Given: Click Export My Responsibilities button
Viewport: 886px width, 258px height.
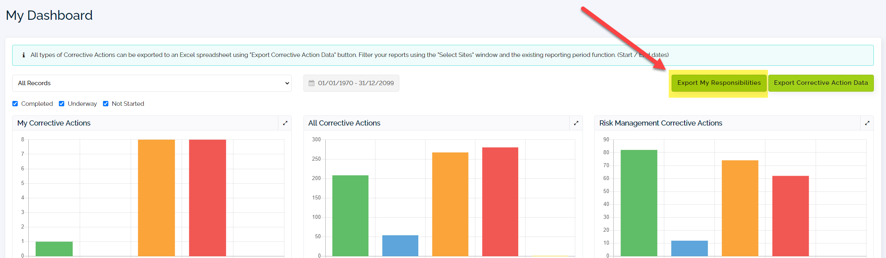Looking at the screenshot, I should coord(719,83).
